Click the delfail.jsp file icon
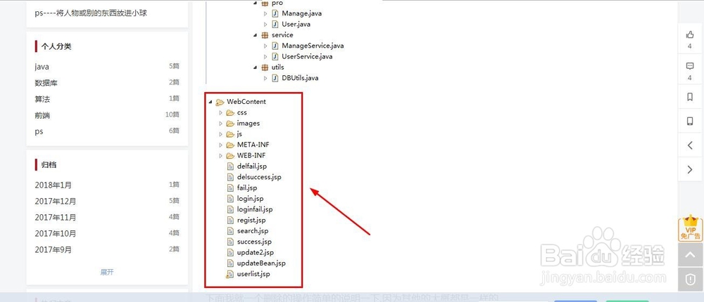 230,166
